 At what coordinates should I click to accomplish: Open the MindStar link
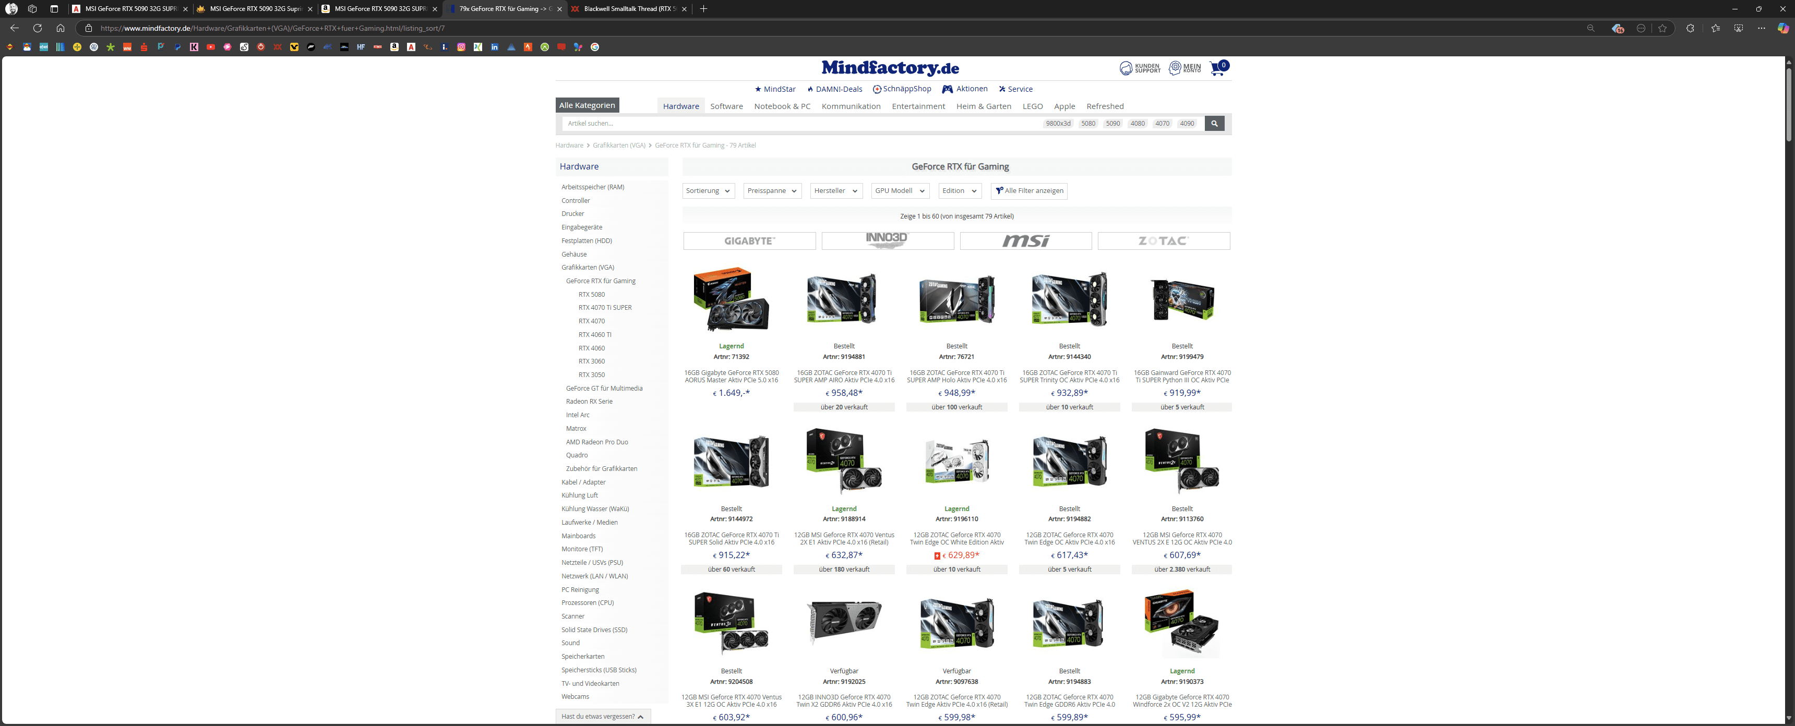point(775,89)
